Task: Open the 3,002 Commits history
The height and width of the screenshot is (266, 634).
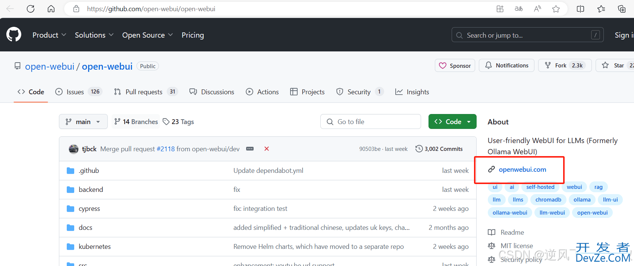Action: (439, 149)
